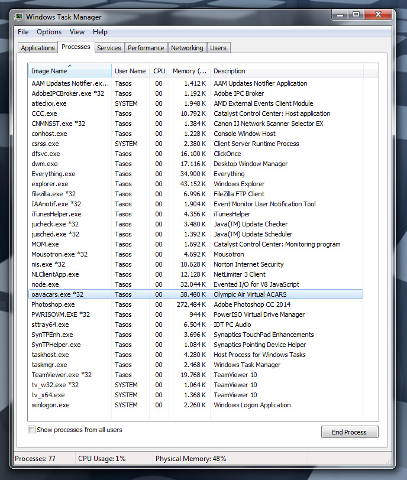Select the SynTPHelper.exe process

coord(196,345)
